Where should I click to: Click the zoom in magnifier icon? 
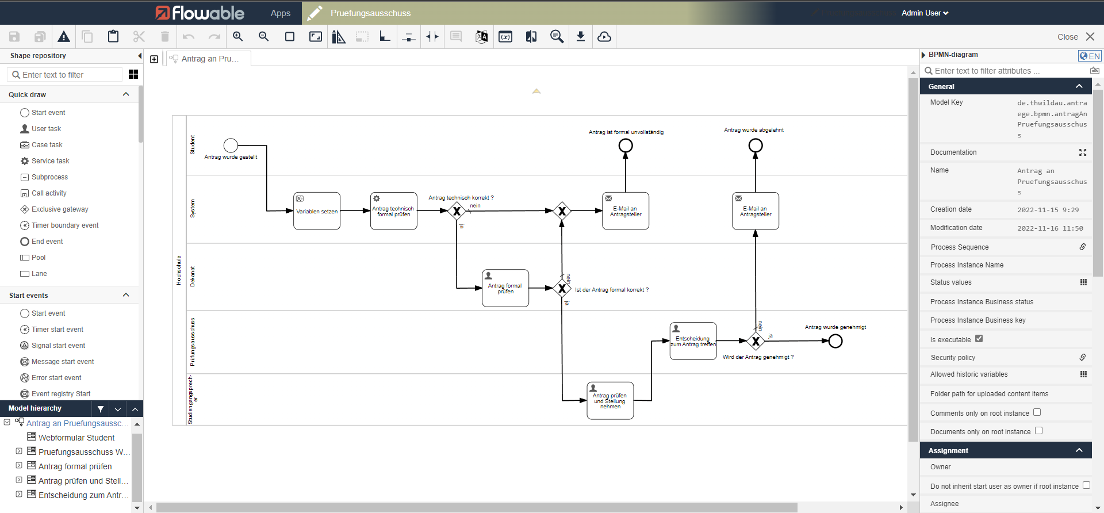tap(237, 37)
